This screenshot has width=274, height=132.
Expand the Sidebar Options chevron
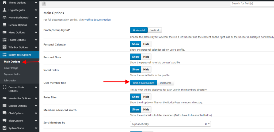pos(36,106)
